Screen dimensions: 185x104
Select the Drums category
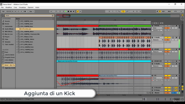point(7,24)
